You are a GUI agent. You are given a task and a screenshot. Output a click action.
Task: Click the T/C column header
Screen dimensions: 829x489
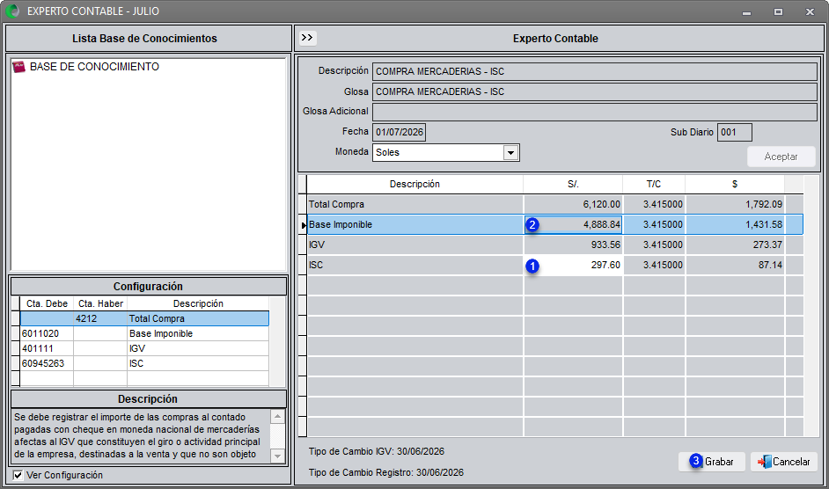tap(654, 184)
